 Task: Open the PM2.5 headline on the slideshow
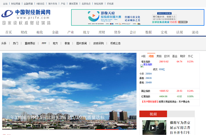pos(55,117)
